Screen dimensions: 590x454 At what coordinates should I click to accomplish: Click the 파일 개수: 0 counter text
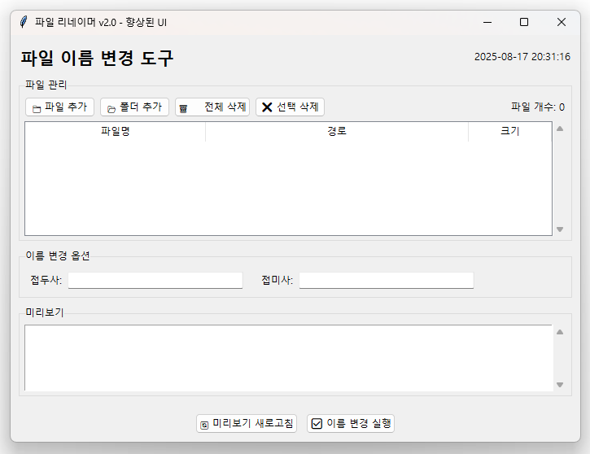point(537,107)
